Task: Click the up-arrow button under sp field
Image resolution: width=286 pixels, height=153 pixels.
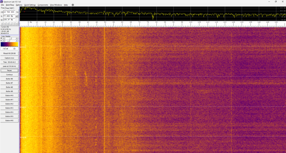Action: pyautogui.click(x=14, y=24)
